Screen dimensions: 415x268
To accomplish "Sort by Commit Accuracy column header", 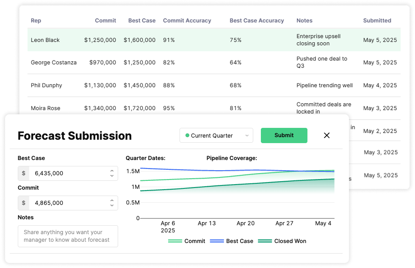I will click(187, 20).
